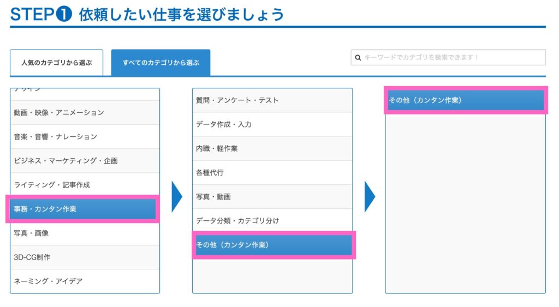This screenshot has height=307, width=559.
Task: Select 3D-CG制作 category
Action: click(85, 257)
